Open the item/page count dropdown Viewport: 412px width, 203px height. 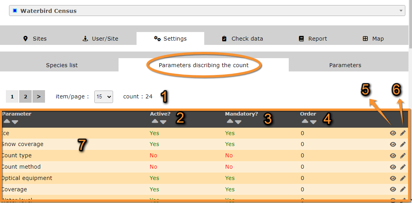coord(104,97)
